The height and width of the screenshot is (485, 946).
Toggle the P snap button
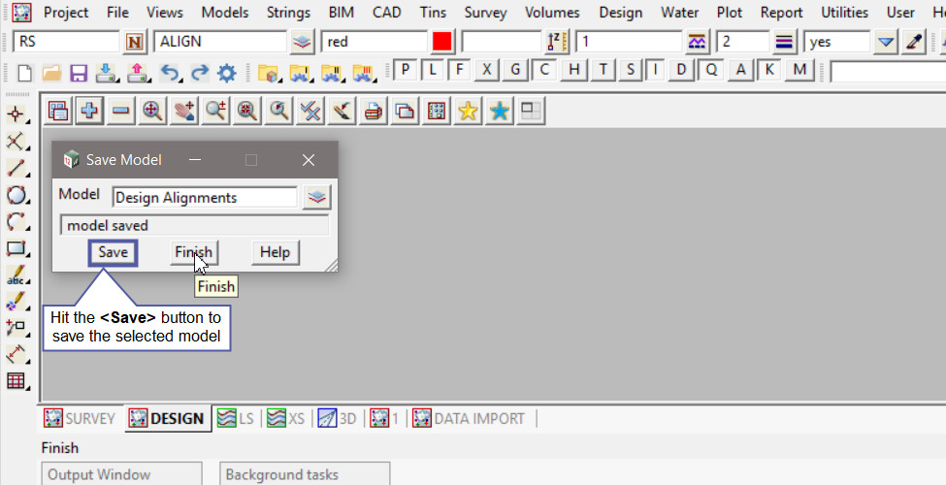click(x=405, y=70)
